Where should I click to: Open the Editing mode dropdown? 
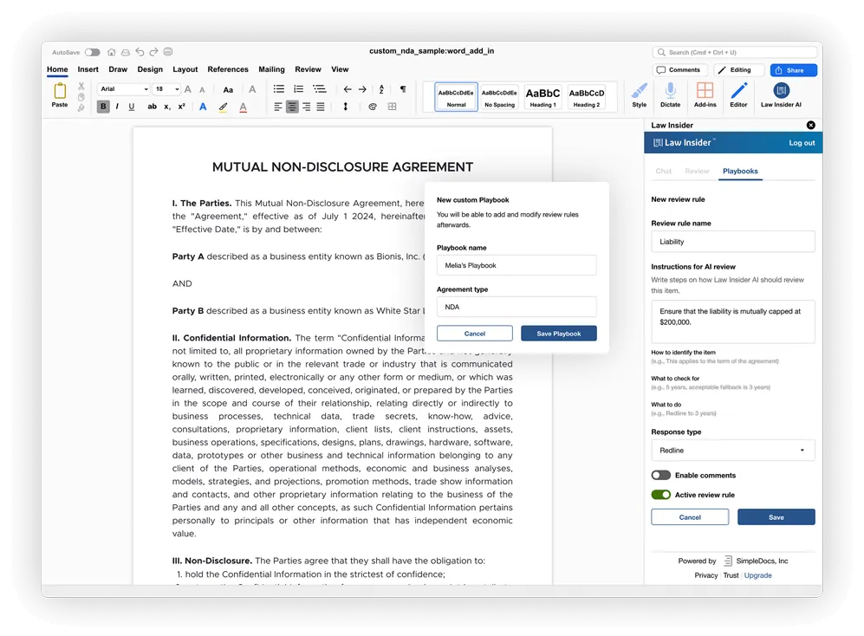pyautogui.click(x=739, y=70)
